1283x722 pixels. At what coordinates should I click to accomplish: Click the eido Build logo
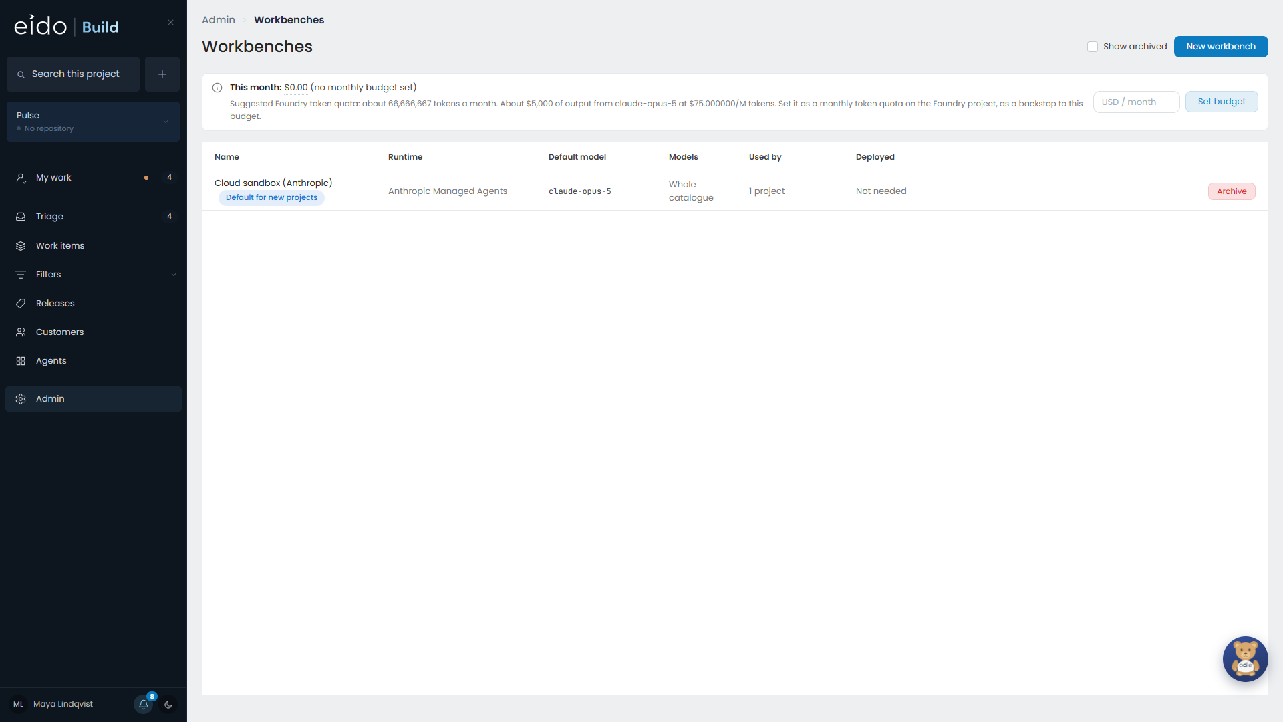click(66, 26)
